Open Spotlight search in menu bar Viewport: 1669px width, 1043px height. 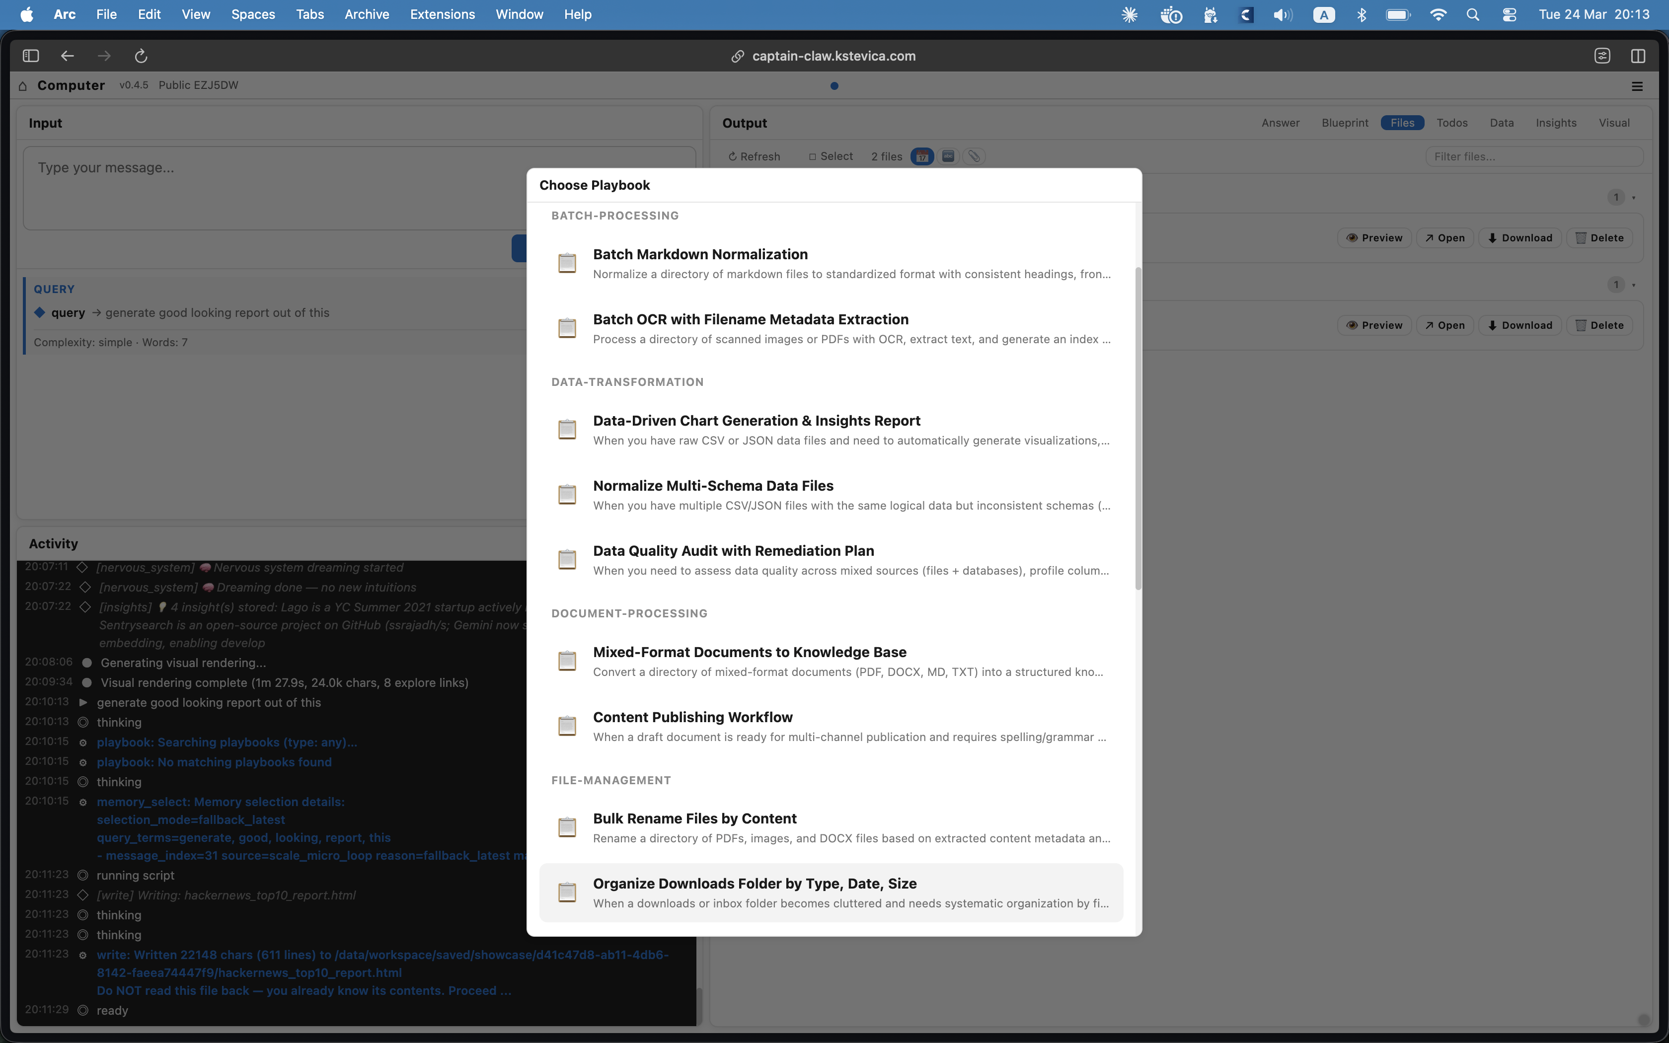(1472, 14)
